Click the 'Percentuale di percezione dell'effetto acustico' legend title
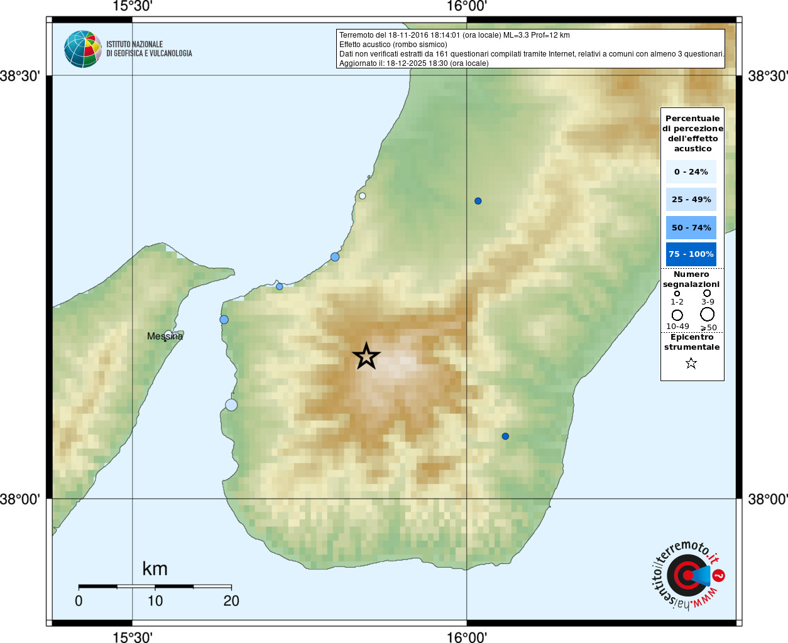Screen dimensions: 788x643 click(x=692, y=133)
